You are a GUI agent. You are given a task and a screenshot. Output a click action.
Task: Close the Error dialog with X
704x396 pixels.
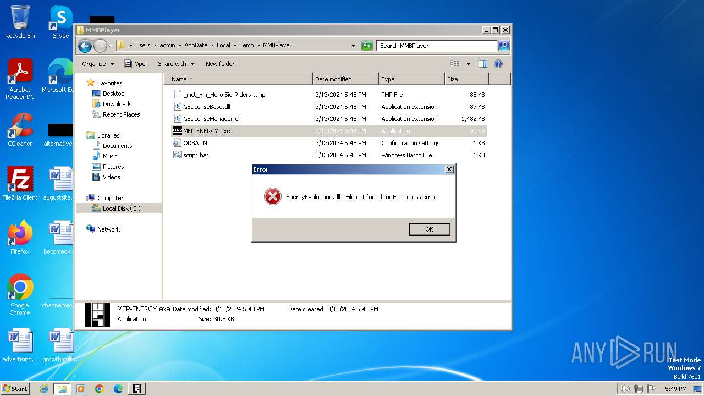(x=449, y=169)
